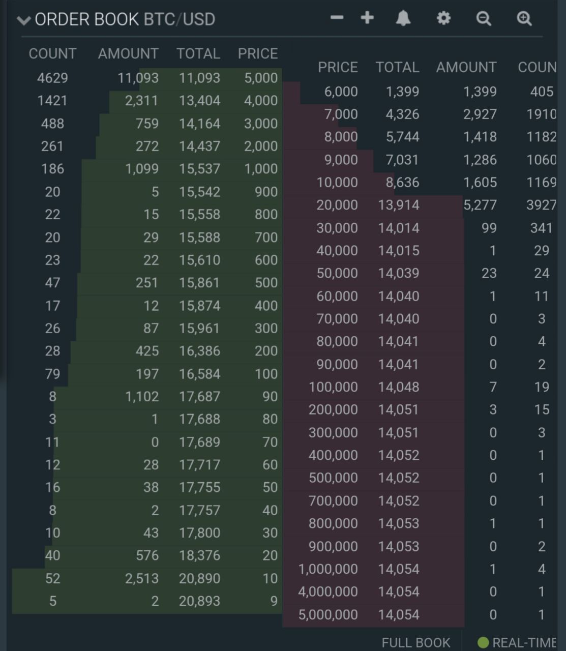Zoom in the depth bars
Image resolution: width=566 pixels, height=651 pixels.
524,19
